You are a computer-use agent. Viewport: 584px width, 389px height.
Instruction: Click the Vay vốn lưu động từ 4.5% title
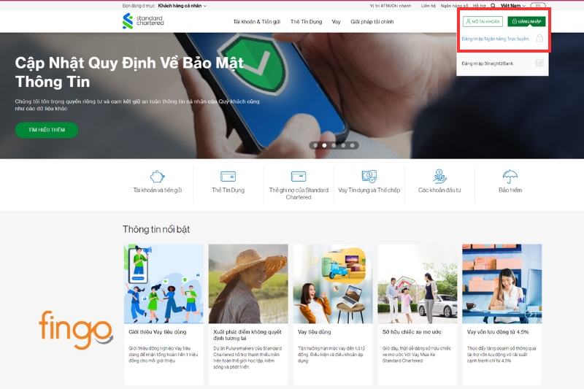[x=498, y=331]
